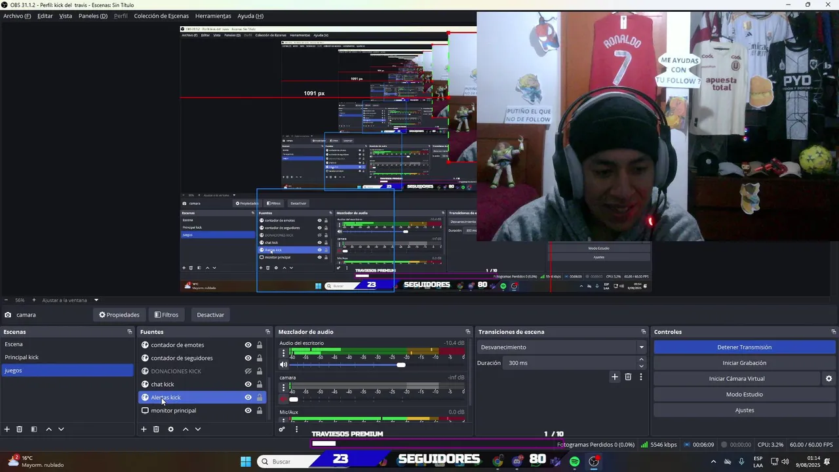Hide chat kick source

(248, 384)
